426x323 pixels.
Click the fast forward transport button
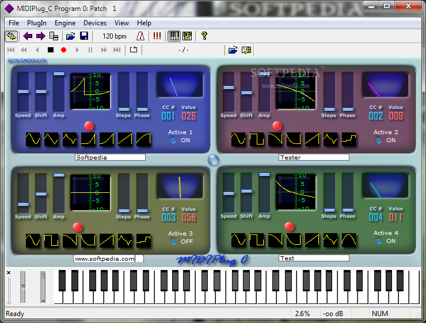pyautogui.click(x=104, y=50)
